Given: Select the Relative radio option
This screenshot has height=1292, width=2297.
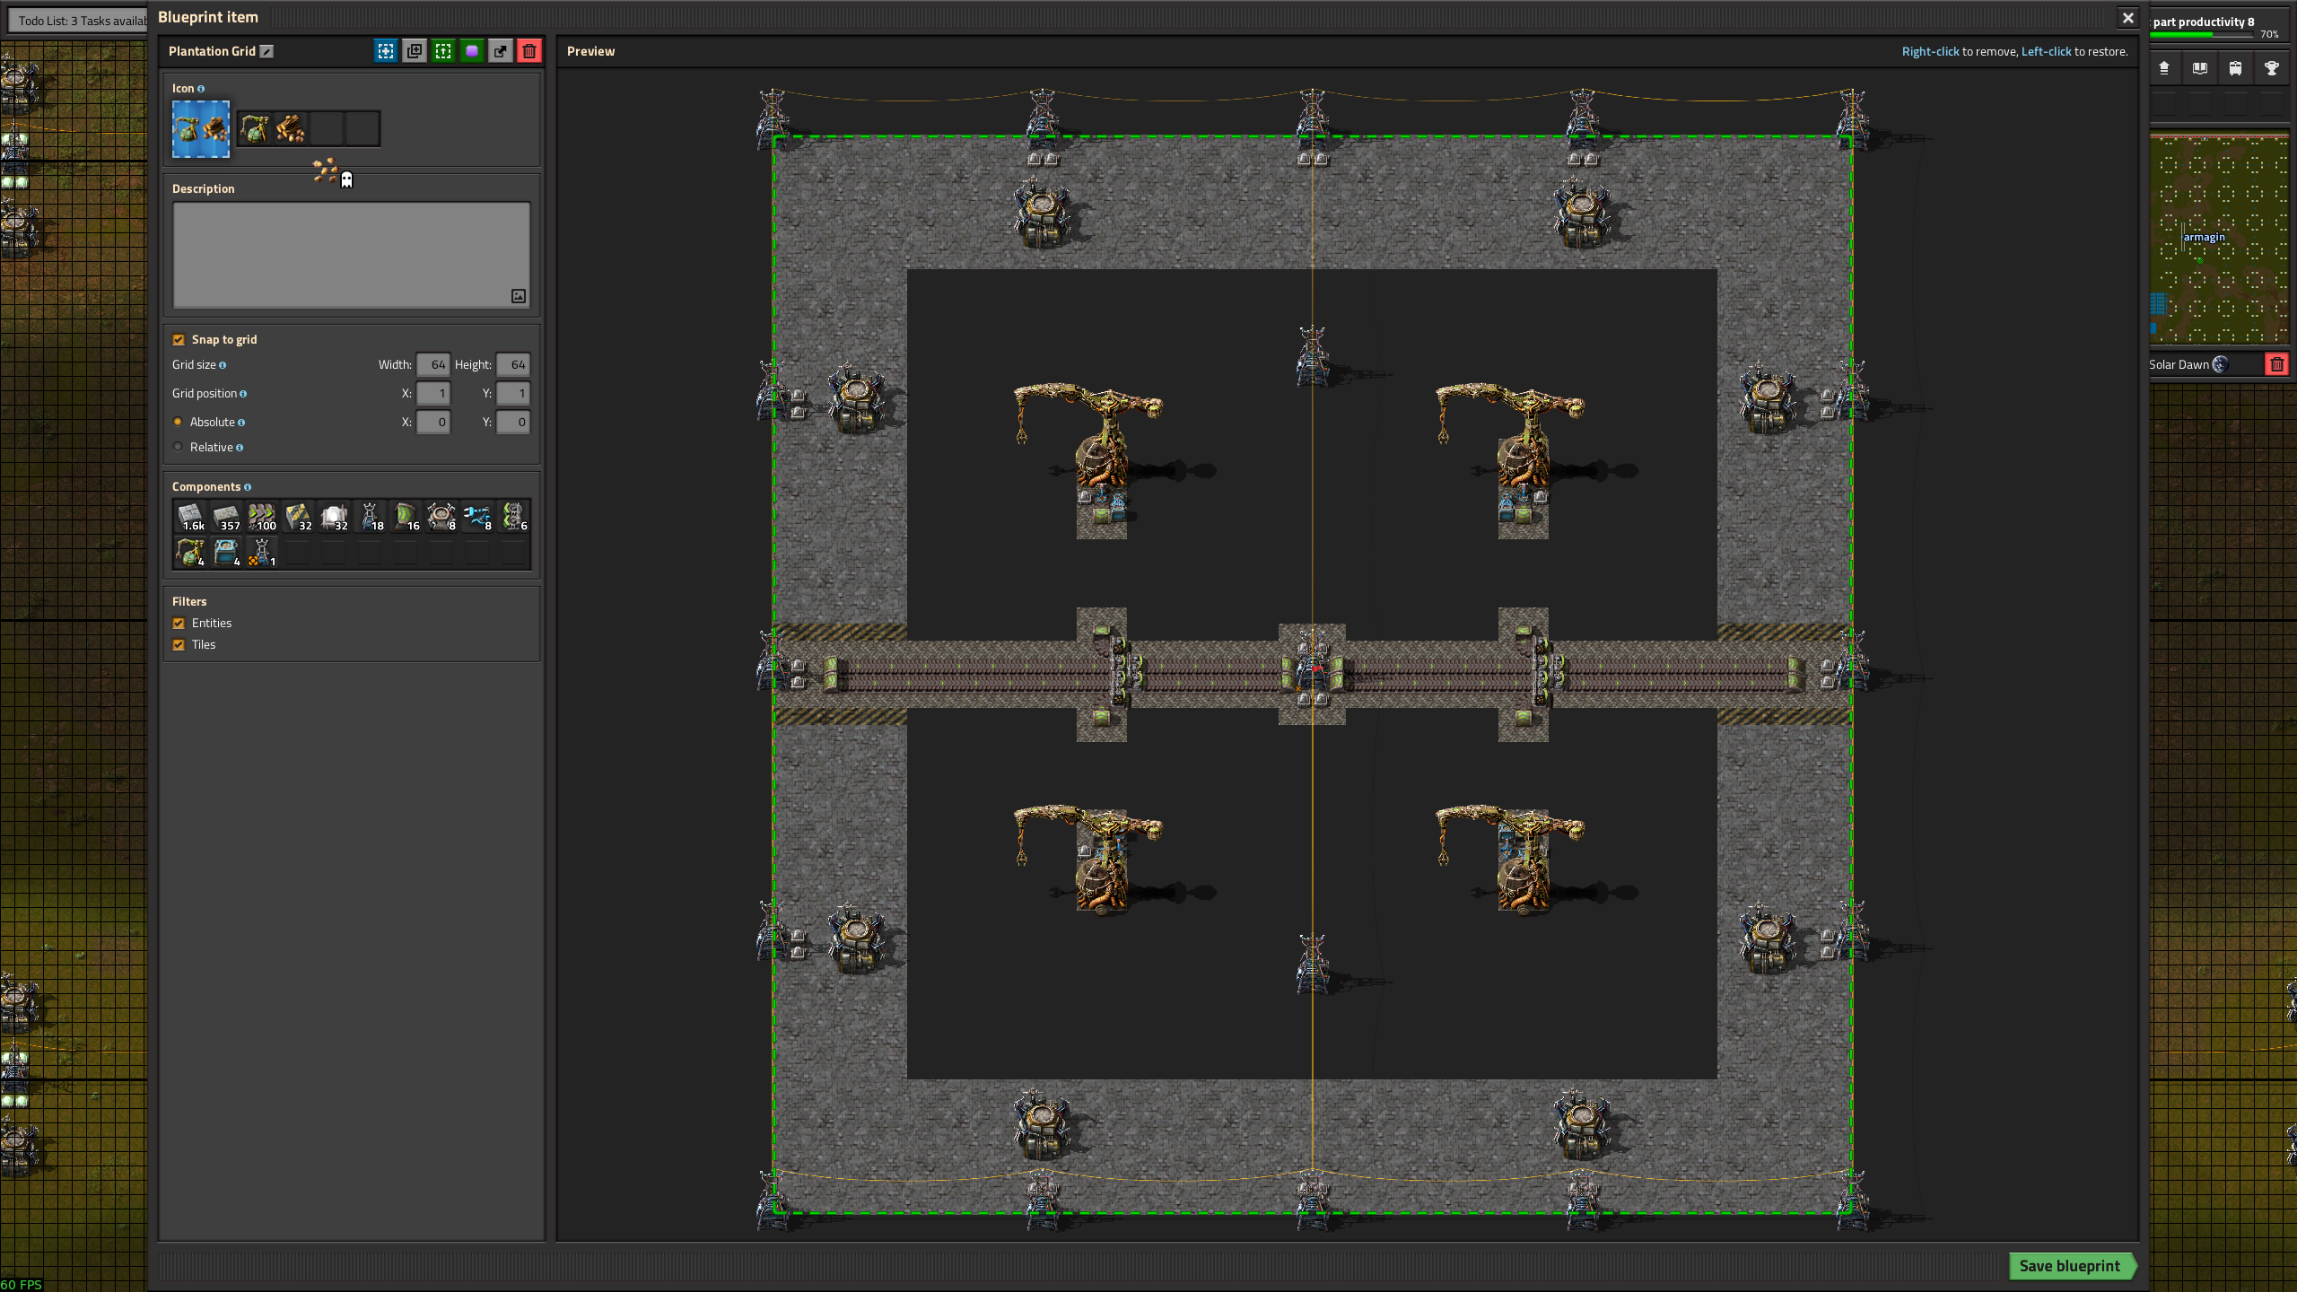Looking at the screenshot, I should 179,448.
